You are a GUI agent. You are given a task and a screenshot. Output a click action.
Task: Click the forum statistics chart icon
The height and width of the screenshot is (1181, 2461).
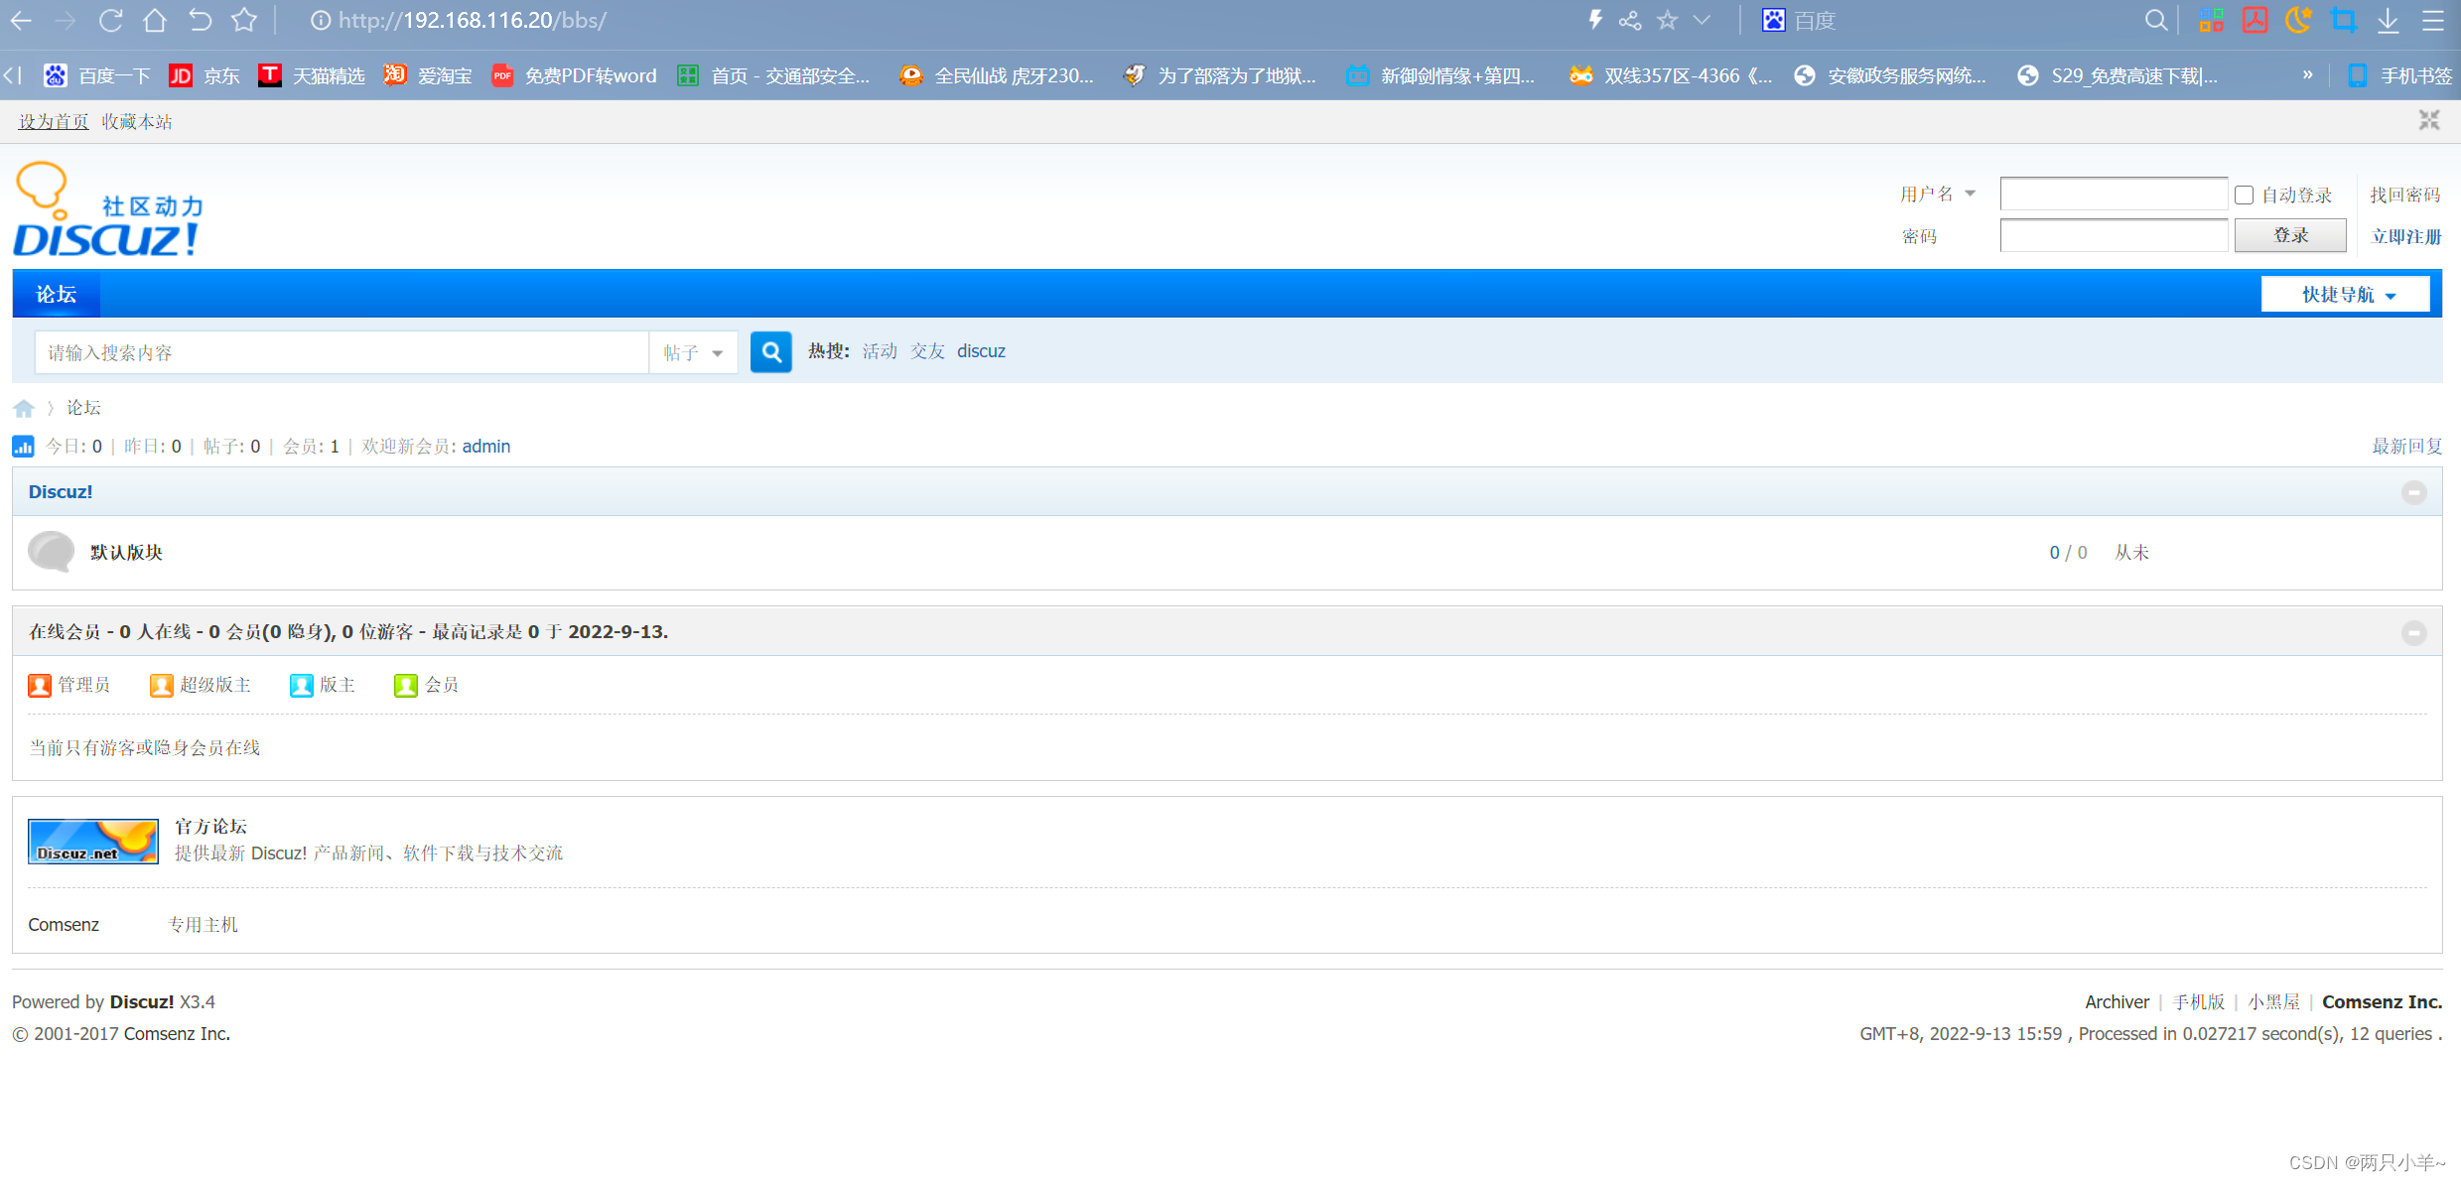point(23,447)
